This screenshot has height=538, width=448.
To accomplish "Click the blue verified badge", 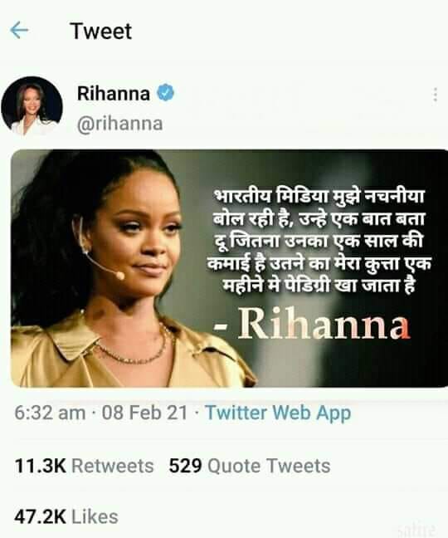I will click(x=166, y=93).
